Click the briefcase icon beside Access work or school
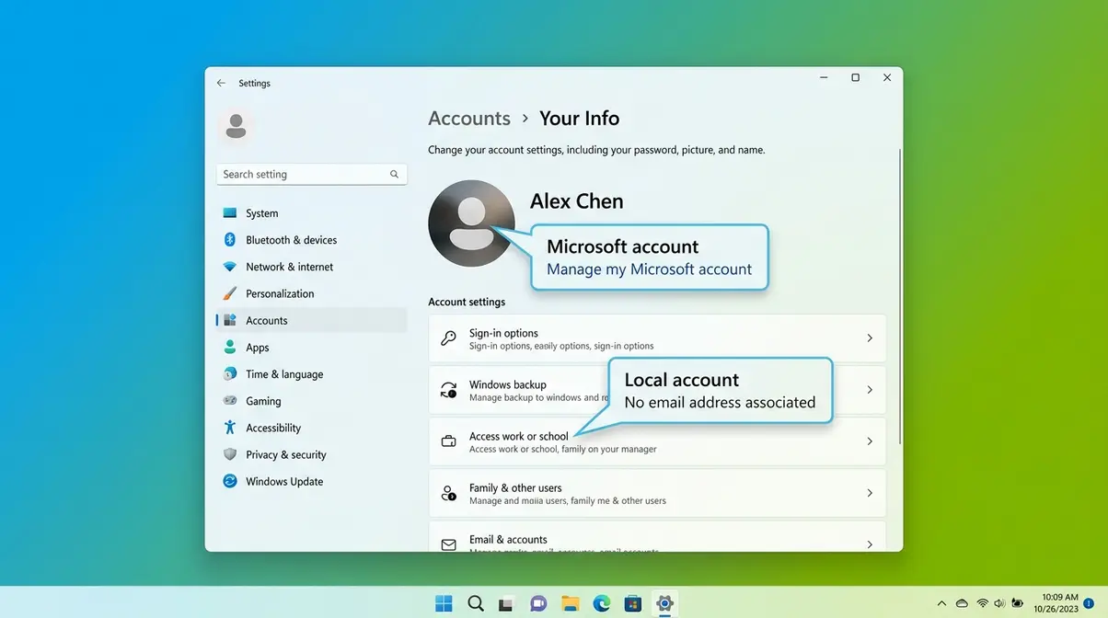 (449, 441)
